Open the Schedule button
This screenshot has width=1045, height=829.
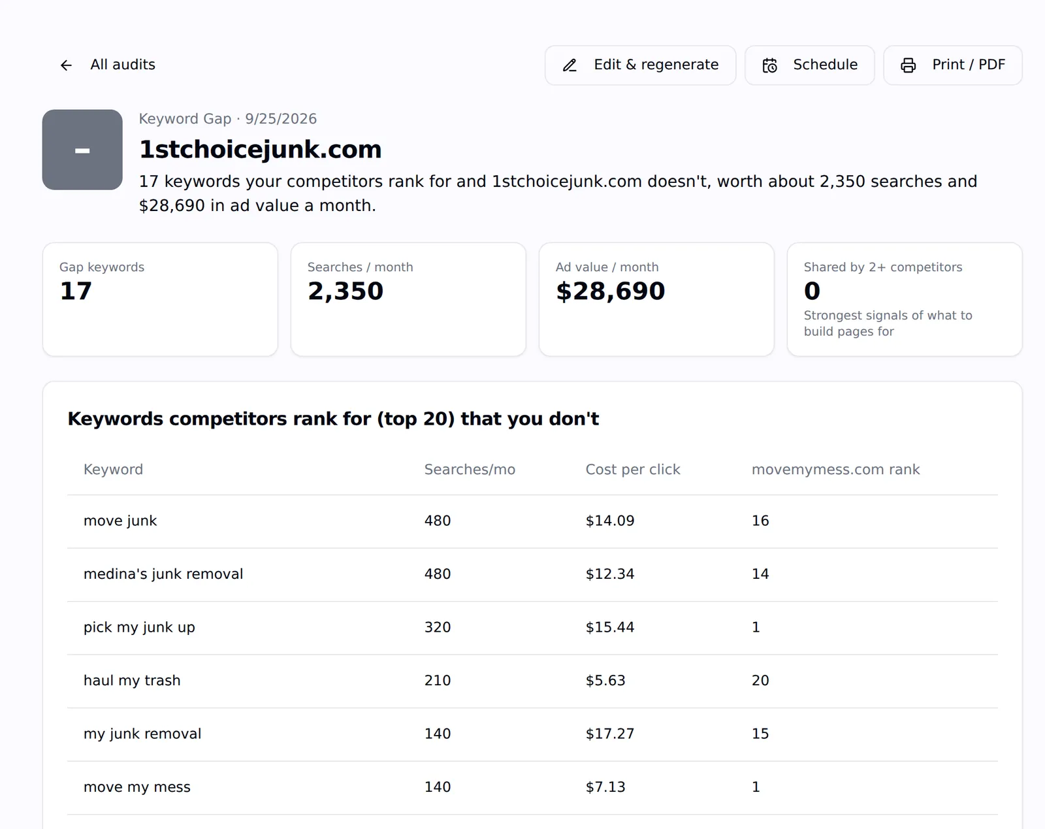[x=809, y=65]
